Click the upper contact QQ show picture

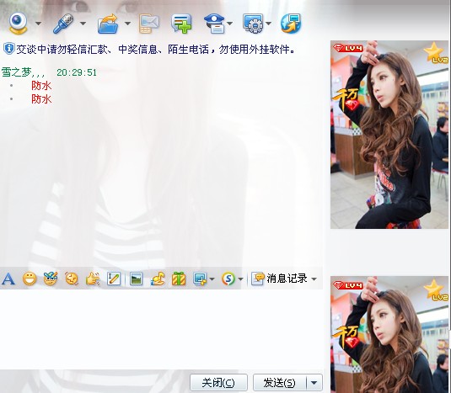point(389,135)
